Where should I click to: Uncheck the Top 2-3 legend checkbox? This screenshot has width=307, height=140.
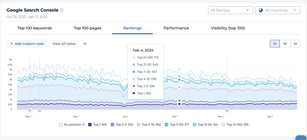pos(112,124)
